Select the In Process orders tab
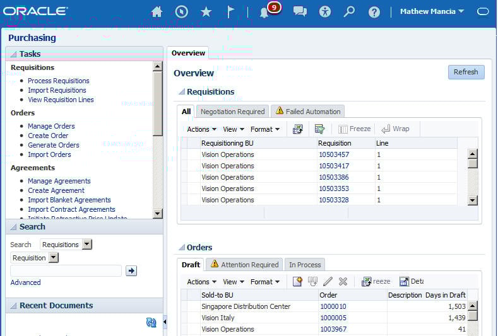 (x=305, y=265)
